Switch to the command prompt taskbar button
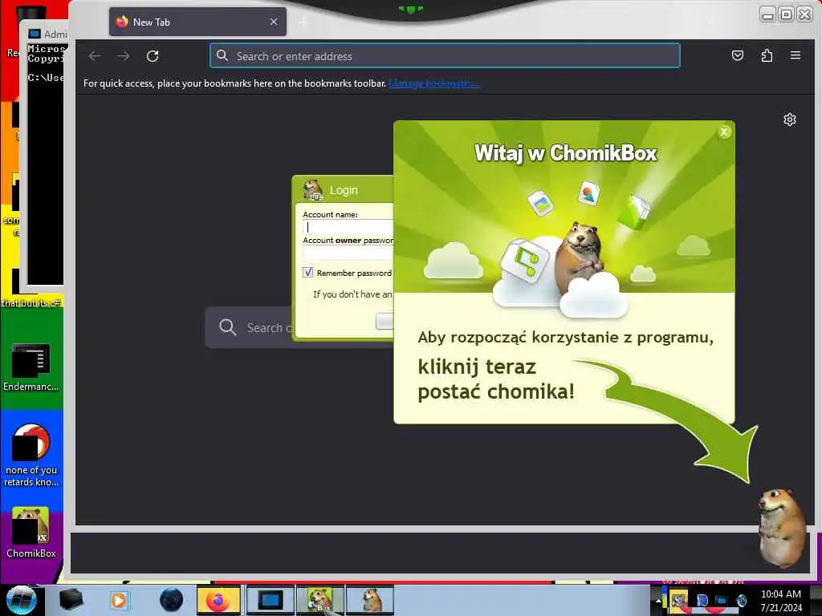The image size is (822, 616). click(x=270, y=600)
